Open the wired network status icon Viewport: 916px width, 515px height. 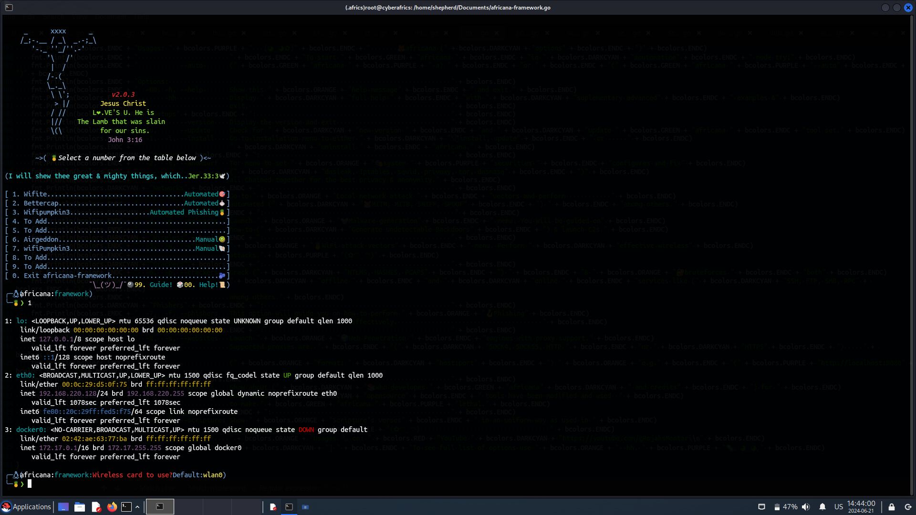[762, 507]
